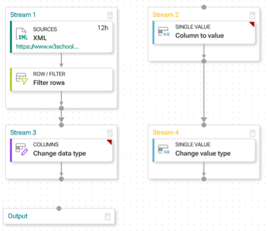Open Stream 1 calculator icon
Viewport: 267px width, 231px height.
110,15
